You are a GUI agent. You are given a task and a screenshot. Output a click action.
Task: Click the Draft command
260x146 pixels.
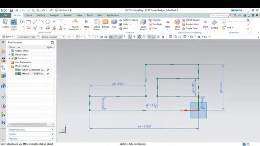[x=153, y=28]
